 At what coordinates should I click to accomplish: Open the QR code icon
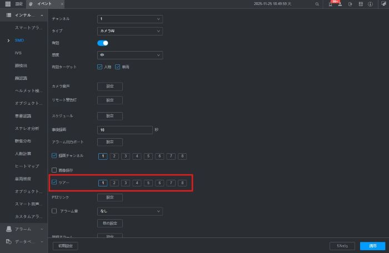[x=360, y=4]
